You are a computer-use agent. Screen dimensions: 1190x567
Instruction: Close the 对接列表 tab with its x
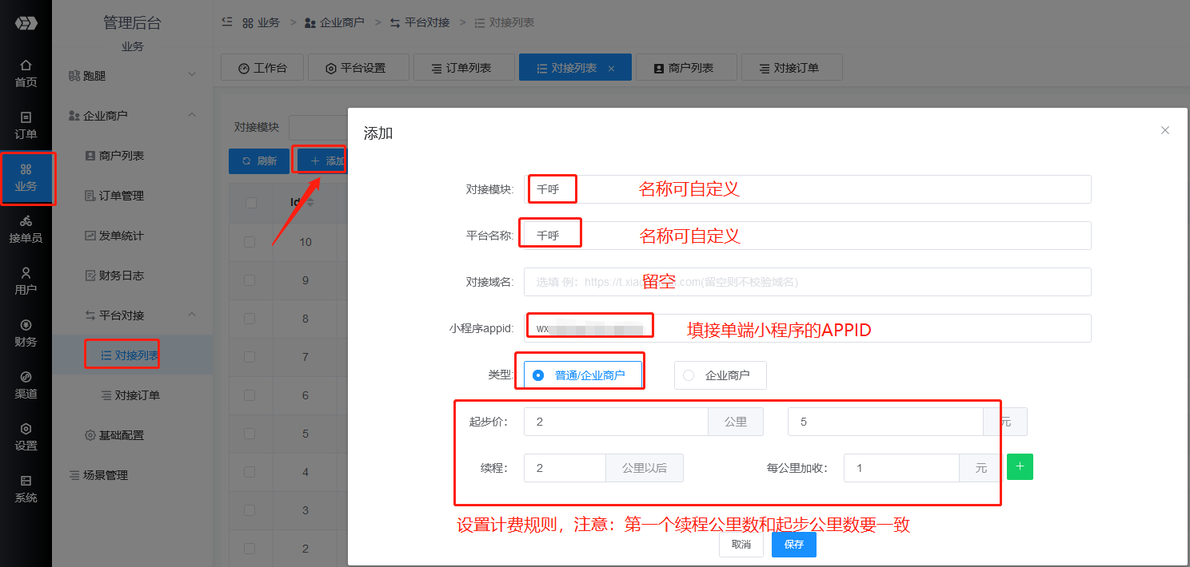612,69
